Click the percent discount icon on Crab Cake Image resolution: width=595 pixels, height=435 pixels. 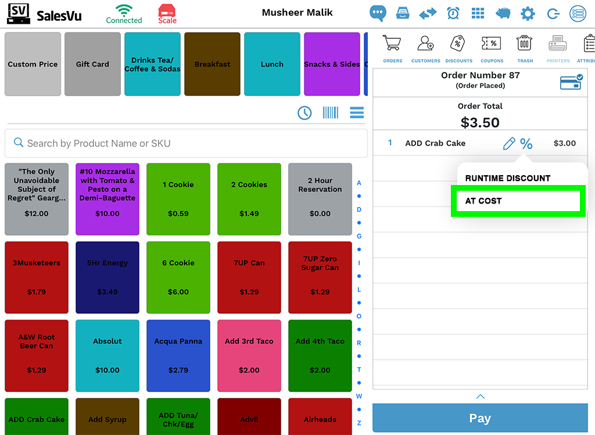pos(526,144)
